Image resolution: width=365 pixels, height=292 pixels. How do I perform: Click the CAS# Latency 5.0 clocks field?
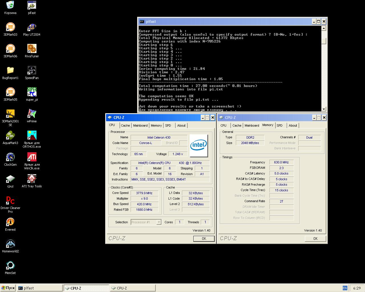coord(281,173)
